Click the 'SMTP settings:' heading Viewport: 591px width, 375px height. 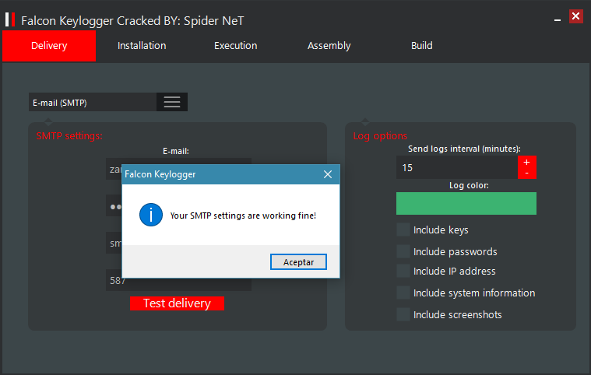[69, 136]
